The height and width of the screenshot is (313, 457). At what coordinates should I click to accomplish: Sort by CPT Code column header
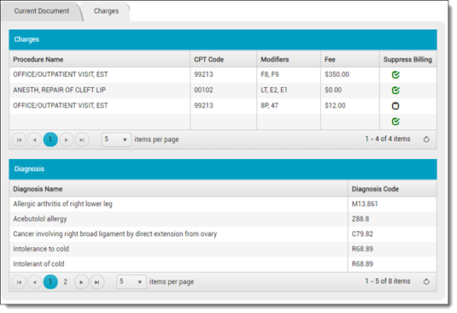[223, 60]
